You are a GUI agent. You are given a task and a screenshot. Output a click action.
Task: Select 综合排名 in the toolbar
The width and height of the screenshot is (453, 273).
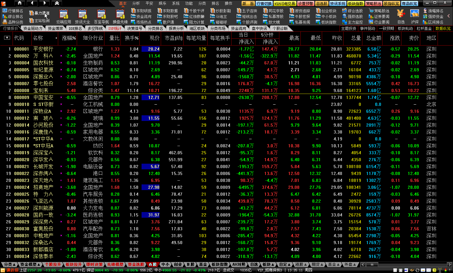(13, 16)
